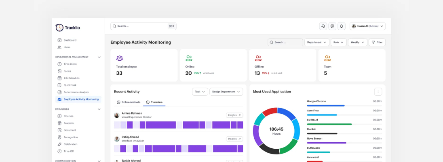Screen dimensions: 443x162
Task: Open the Weekly period dropdown
Action: point(357,42)
